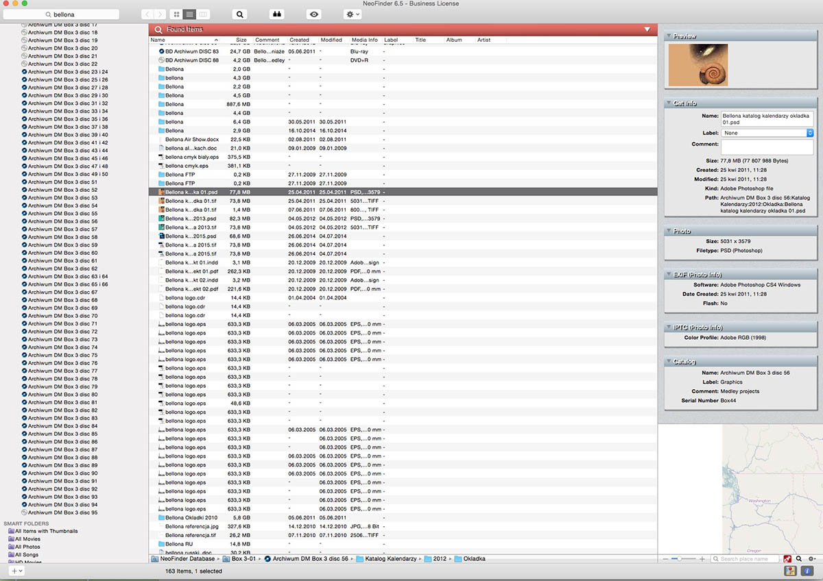Toggle the blue info inspector button
Viewport: 823px width, 581px height.
[807, 571]
